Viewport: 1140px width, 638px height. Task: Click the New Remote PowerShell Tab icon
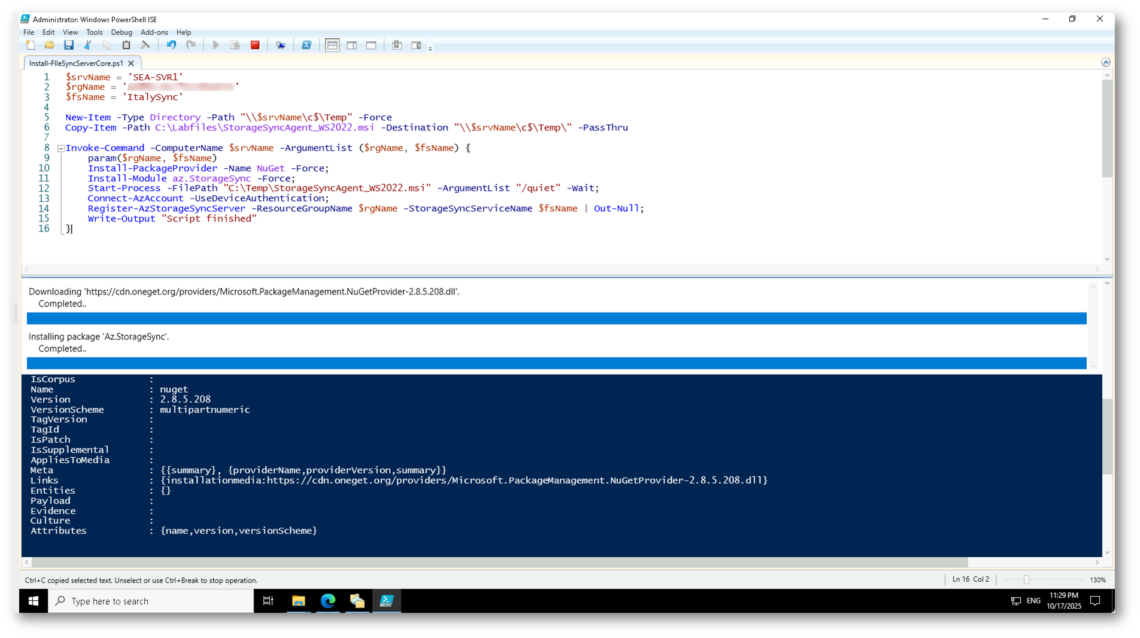pos(280,45)
